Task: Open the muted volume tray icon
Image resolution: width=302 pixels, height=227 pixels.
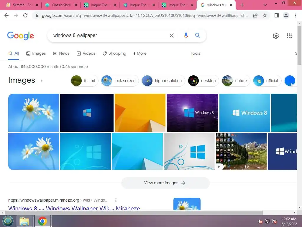Action: point(260,221)
